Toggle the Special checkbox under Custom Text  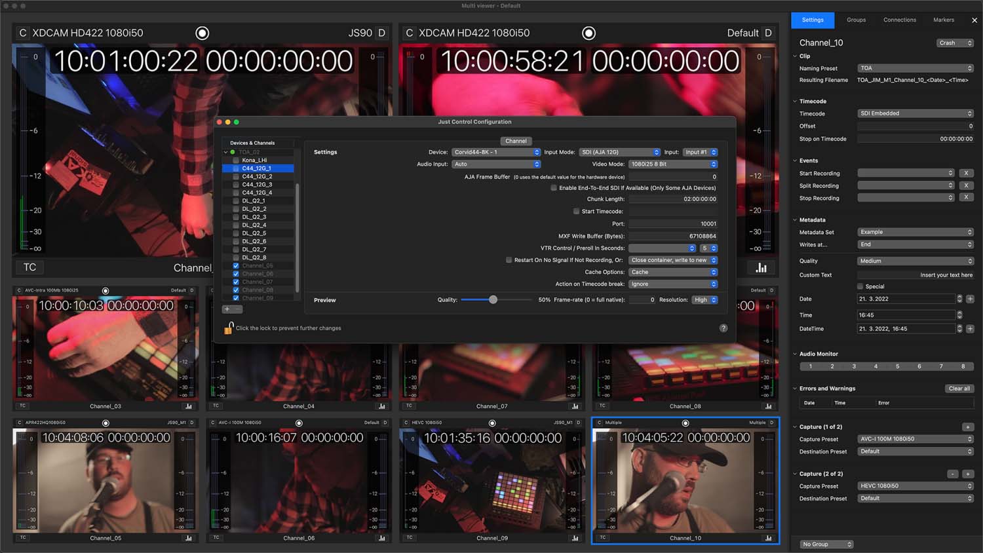860,286
